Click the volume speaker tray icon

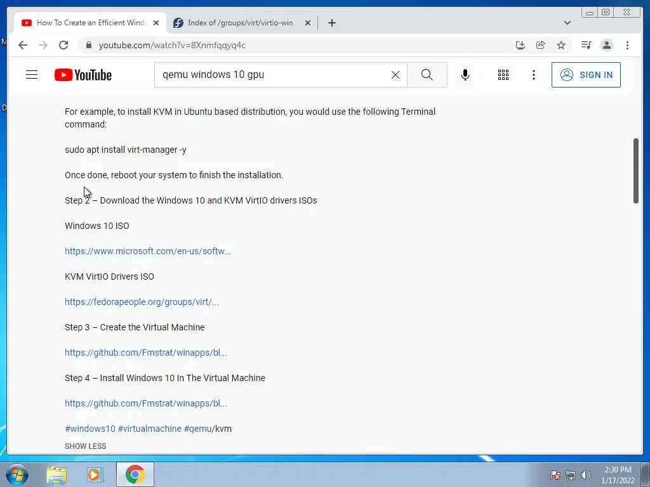[x=586, y=475]
